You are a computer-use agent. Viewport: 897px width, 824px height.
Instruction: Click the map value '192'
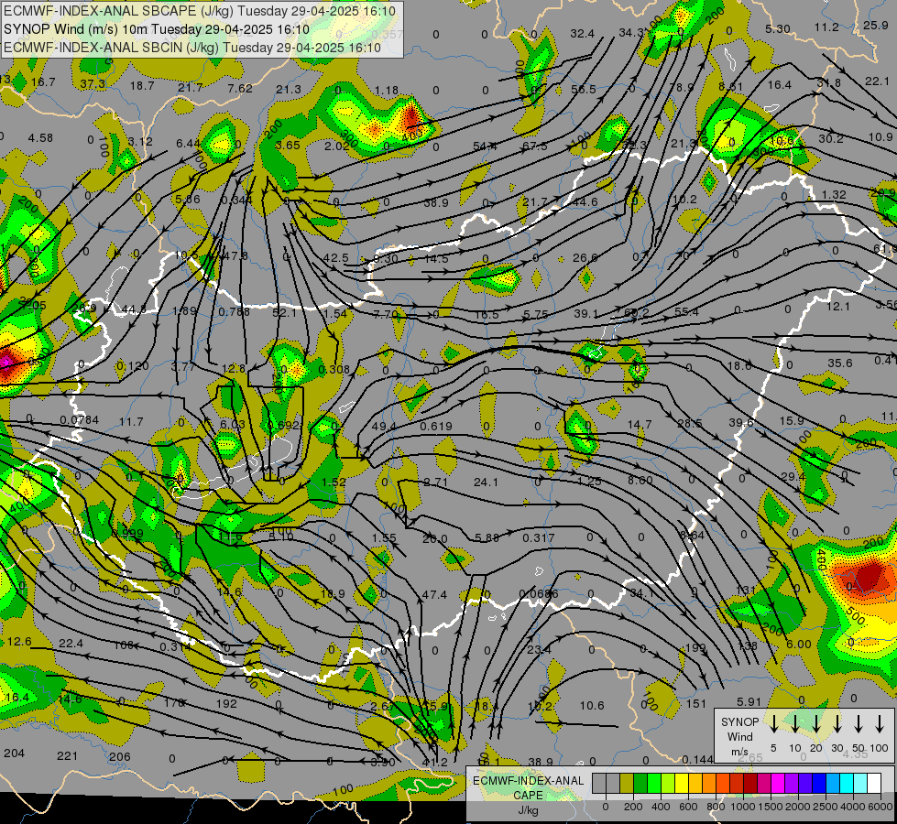tap(226, 703)
